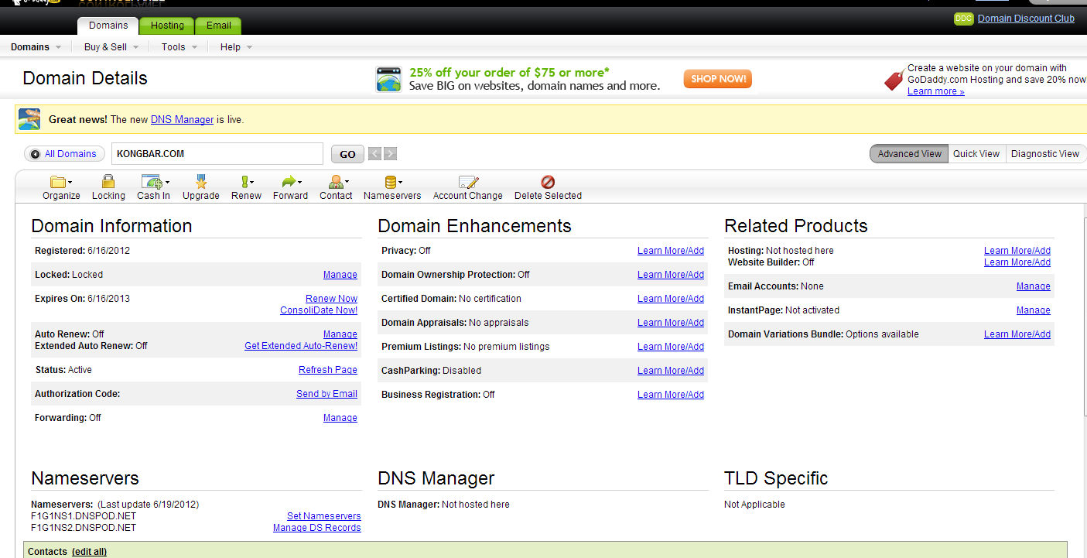Screen dimensions: 1087x558
Task: Expand the Buy & Sell menu
Action: click(x=111, y=47)
